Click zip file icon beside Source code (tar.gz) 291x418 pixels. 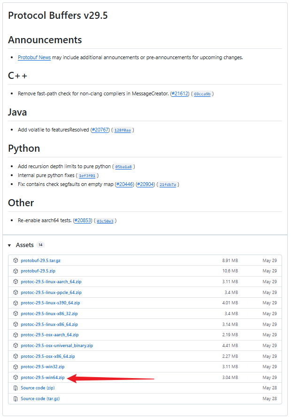coord(15,399)
